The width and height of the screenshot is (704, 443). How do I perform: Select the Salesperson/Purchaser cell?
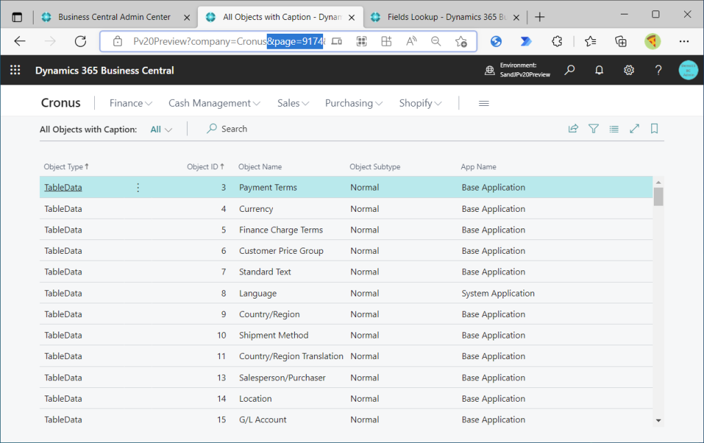(x=282, y=378)
